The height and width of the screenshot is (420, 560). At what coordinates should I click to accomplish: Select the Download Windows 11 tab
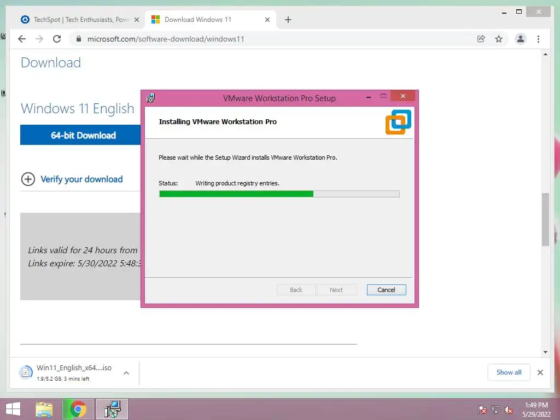click(211, 20)
